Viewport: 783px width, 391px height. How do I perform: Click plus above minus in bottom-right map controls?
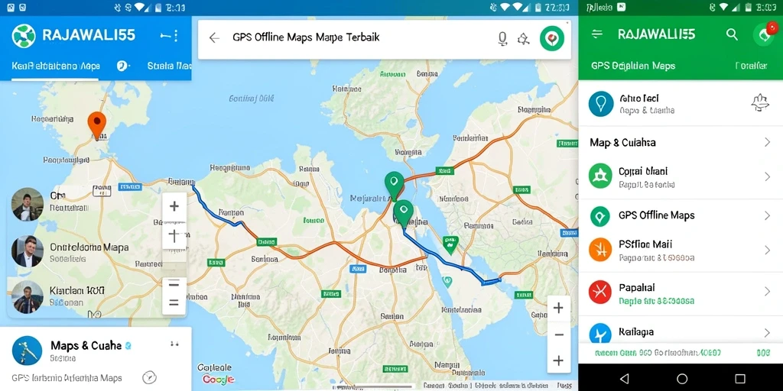559,308
